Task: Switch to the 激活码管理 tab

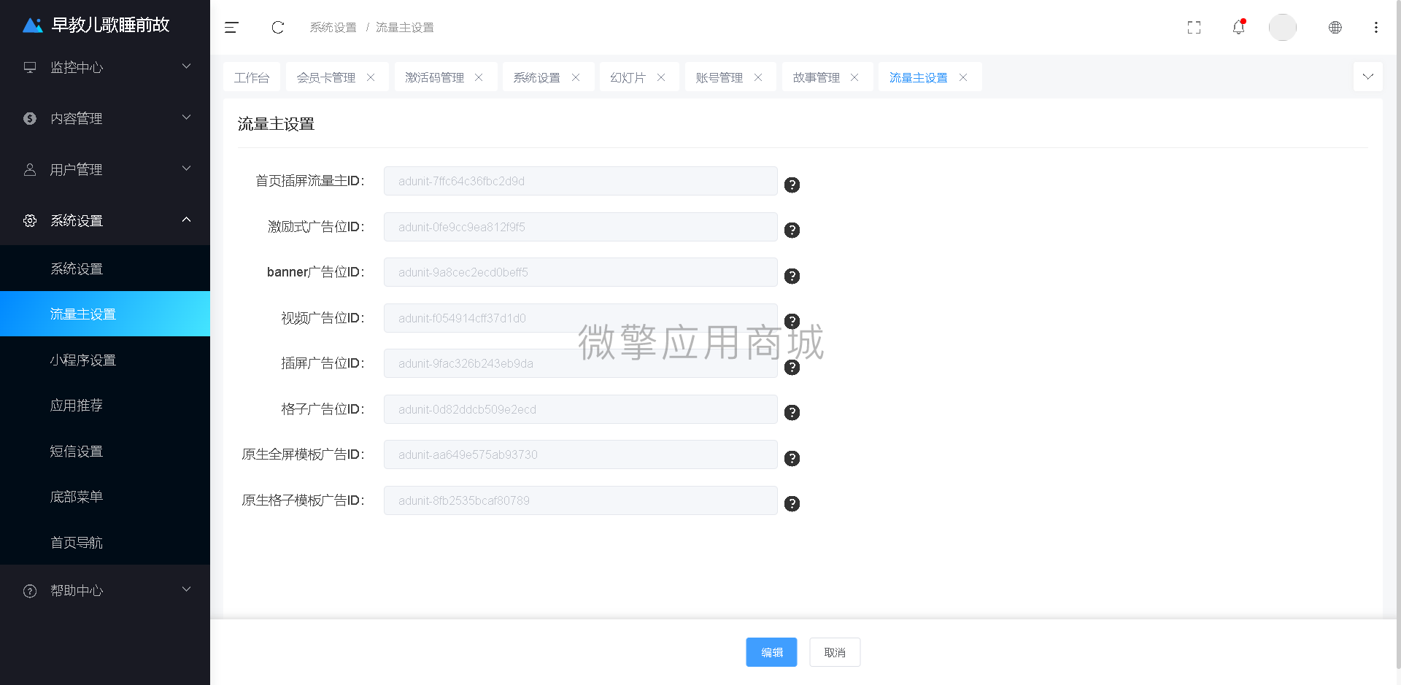Action: (x=435, y=77)
